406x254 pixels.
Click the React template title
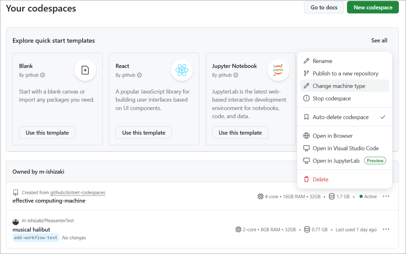point(122,66)
